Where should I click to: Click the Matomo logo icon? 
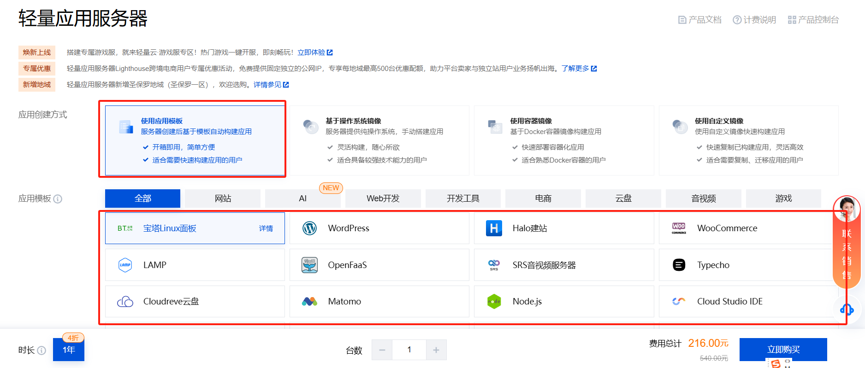click(x=309, y=302)
